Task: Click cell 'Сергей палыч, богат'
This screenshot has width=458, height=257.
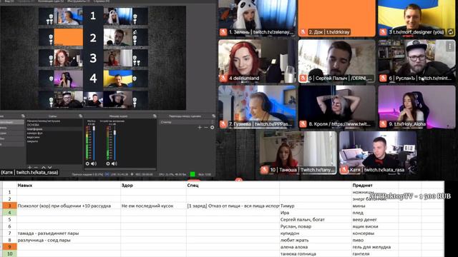Action: [x=316, y=219]
